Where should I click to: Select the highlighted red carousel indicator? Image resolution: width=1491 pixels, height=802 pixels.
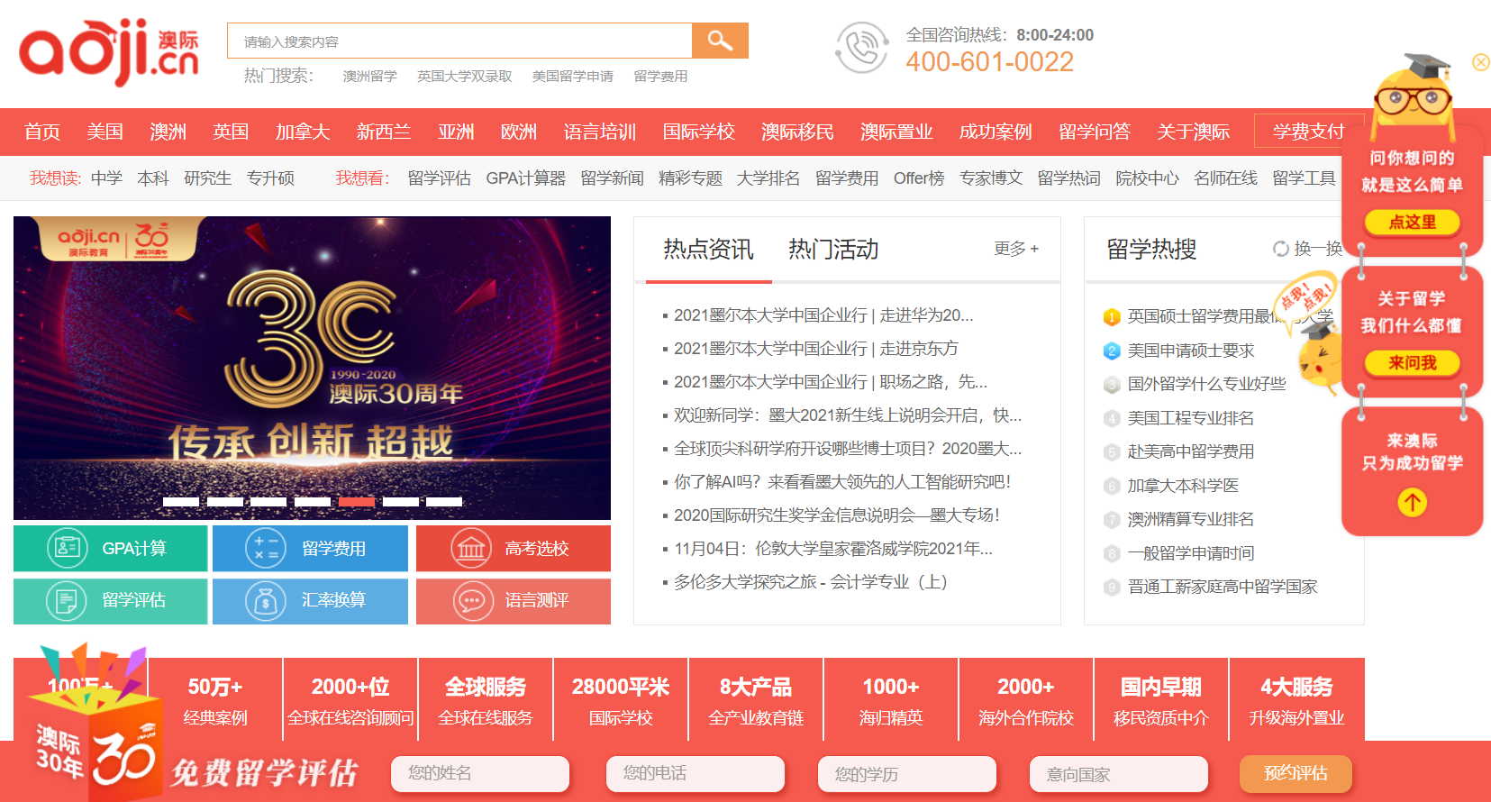click(x=357, y=501)
